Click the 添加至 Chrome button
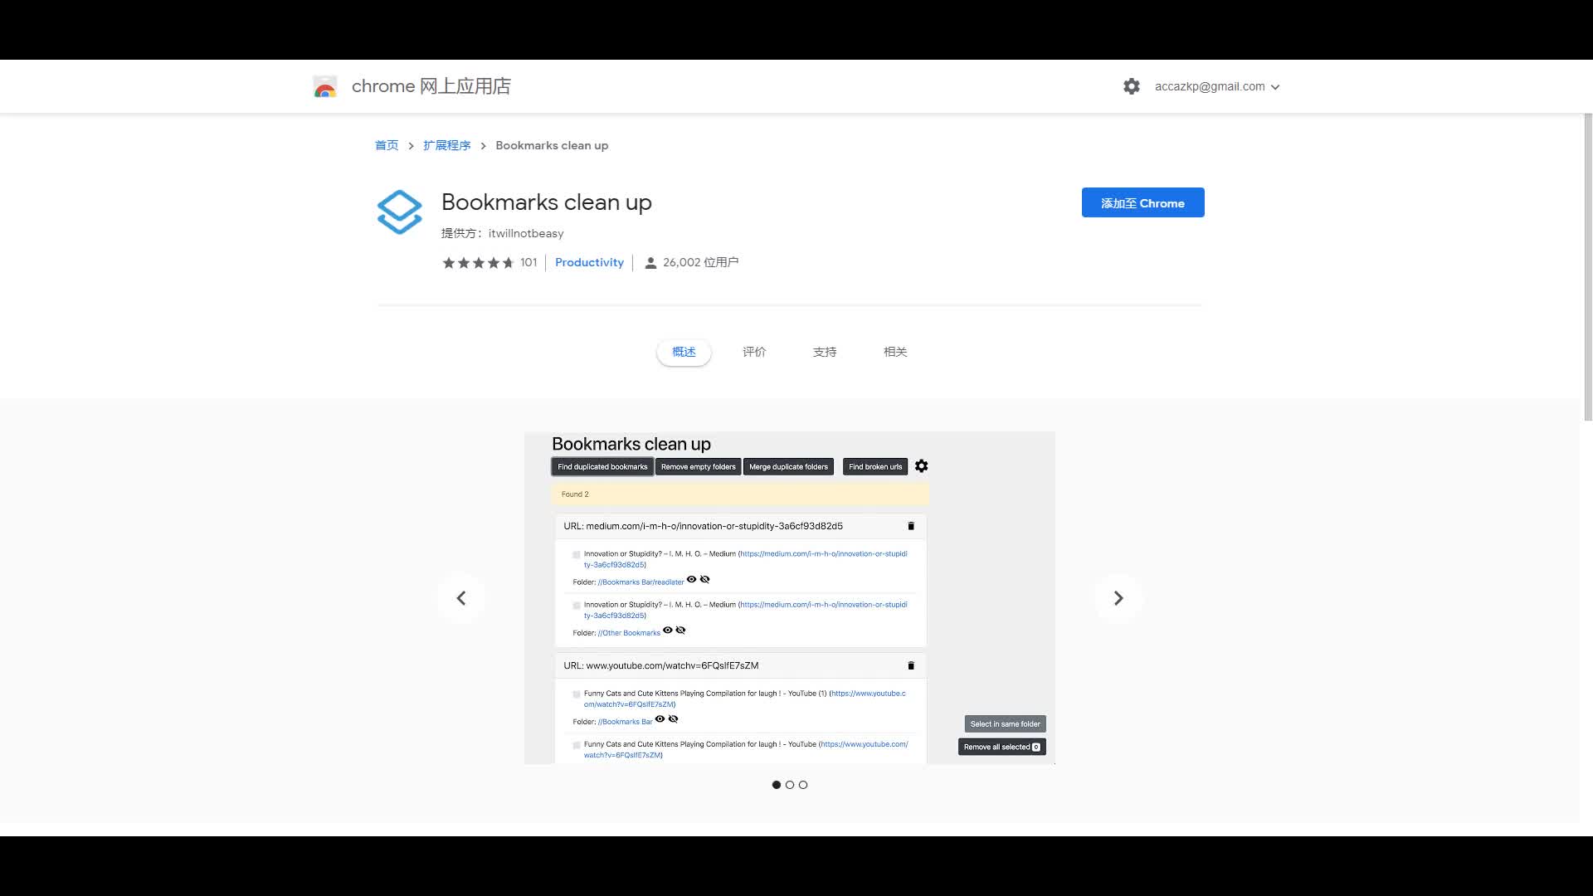Viewport: 1593px width, 896px height. [1142, 202]
